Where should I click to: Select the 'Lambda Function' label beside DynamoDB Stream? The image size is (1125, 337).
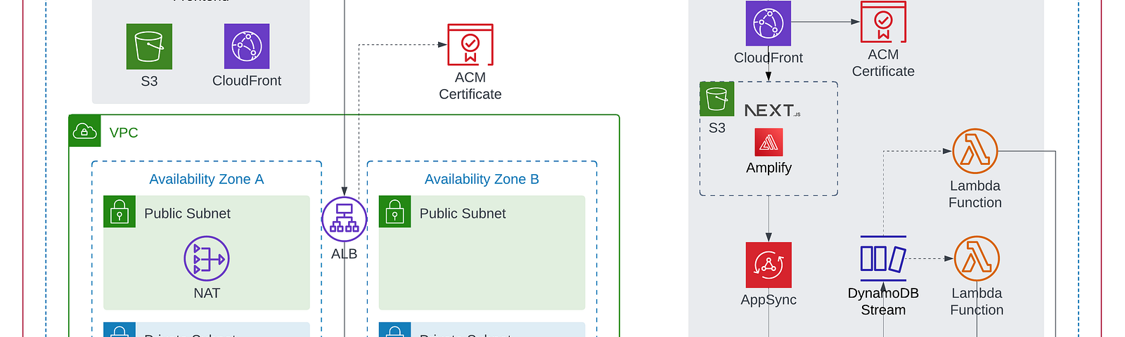(977, 301)
